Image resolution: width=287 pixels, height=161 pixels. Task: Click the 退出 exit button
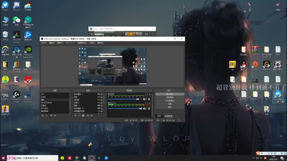click(x=170, y=107)
